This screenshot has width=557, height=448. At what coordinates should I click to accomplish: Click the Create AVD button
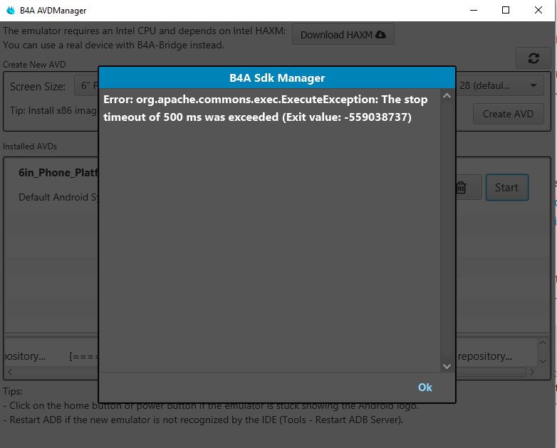pyautogui.click(x=508, y=114)
